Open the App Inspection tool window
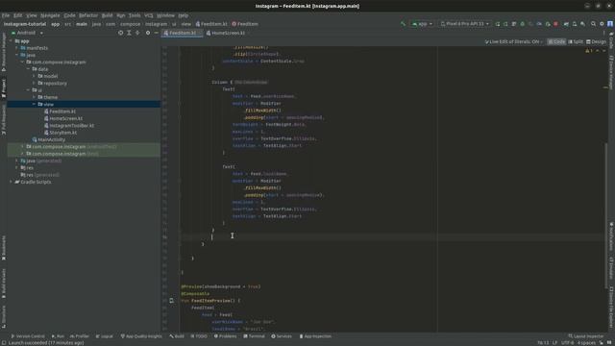This screenshot has height=346, width=615. click(315, 336)
